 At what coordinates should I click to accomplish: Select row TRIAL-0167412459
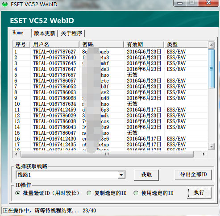pos(110,110)
